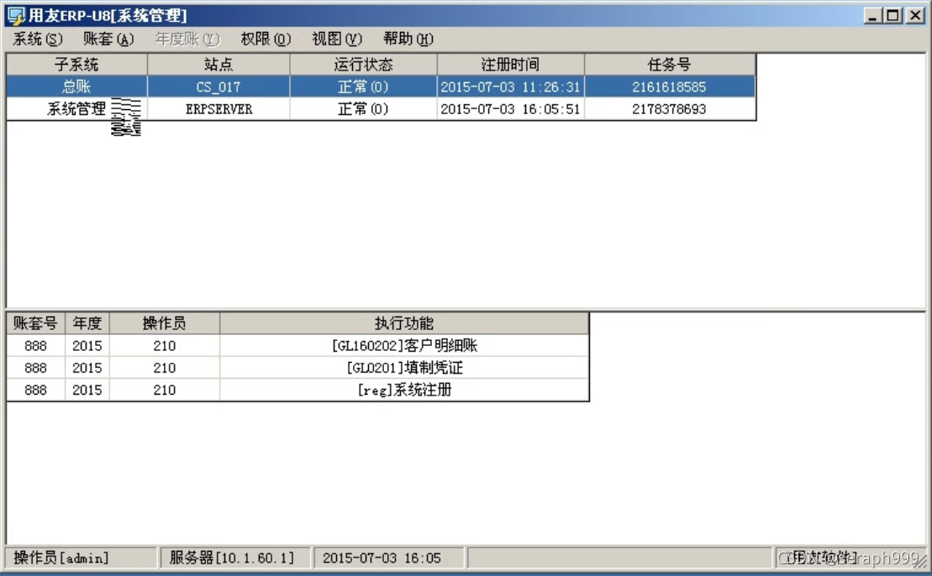932x576 pixels.
Task: Click the 执行功能 column header
Action: 404,323
